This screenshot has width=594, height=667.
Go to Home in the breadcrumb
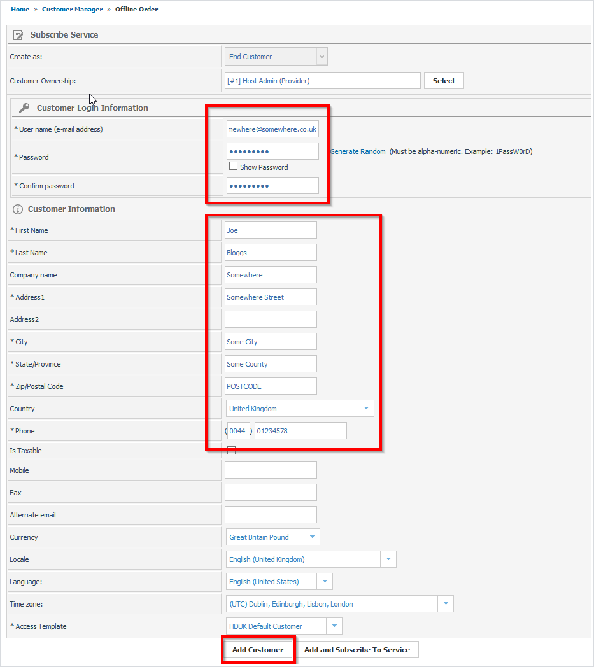[20, 10]
